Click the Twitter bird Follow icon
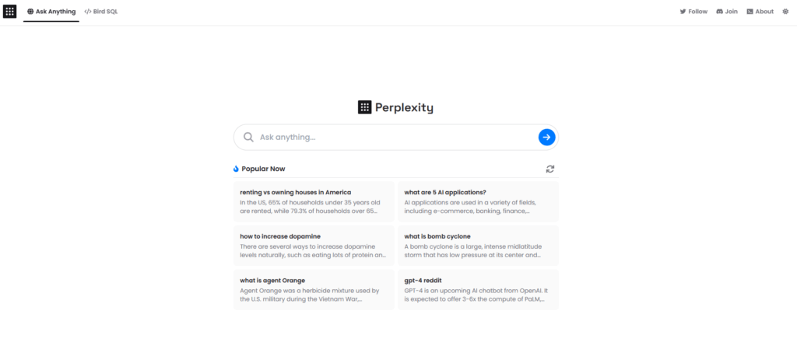This screenshot has height=349, width=797. 683,12
